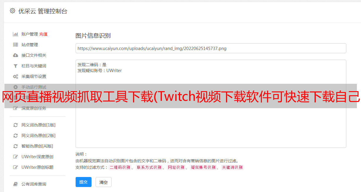Click the 联系方式识别 filter tag
361x192 pixels.
tap(149, 167)
